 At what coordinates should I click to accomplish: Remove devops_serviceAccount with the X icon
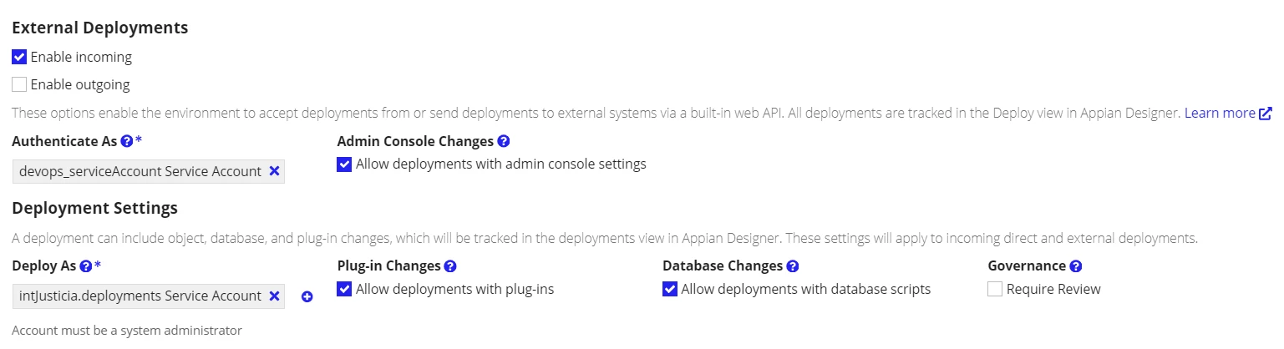coord(274,171)
